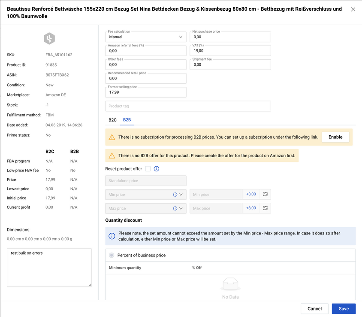Click the Marketplace value Amazon DE
Image resolution: width=362 pixels, height=317 pixels.
point(56,95)
